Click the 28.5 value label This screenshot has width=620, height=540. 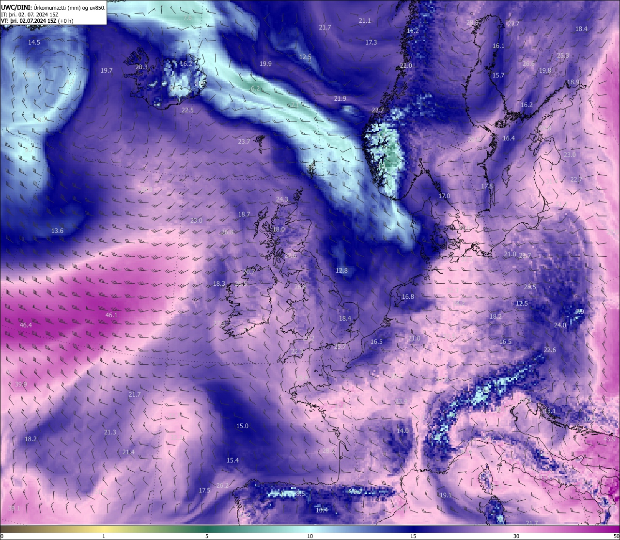(x=530, y=287)
